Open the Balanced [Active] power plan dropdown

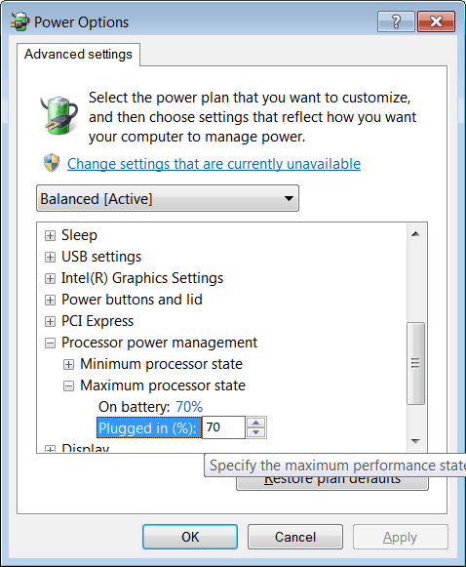[168, 198]
